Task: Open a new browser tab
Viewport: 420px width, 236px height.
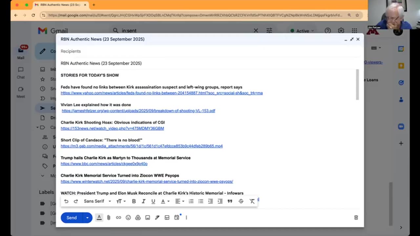Action: [x=94, y=5]
